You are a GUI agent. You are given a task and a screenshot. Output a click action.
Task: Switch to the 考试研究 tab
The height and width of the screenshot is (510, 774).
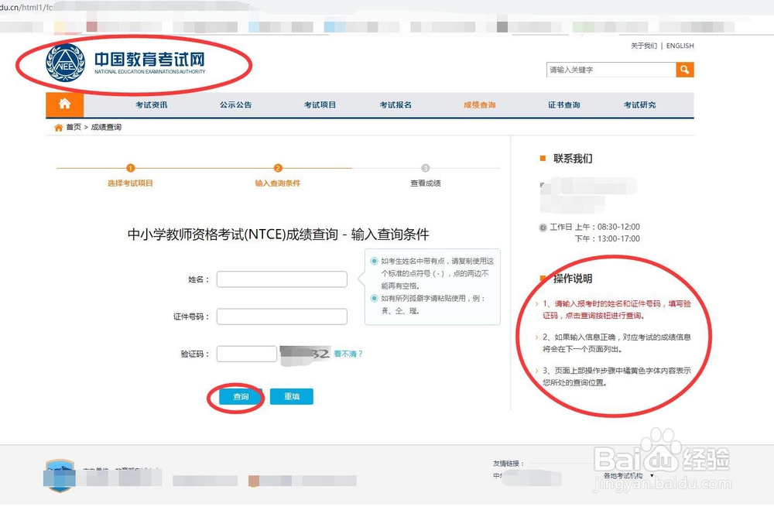(639, 104)
